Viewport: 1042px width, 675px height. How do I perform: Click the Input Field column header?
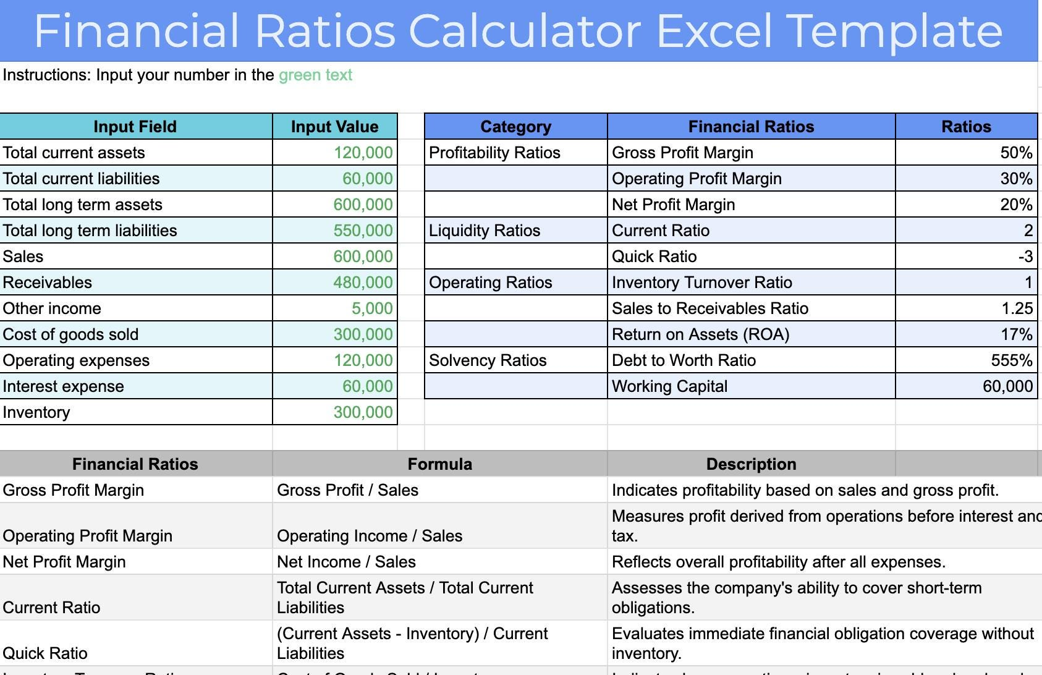[135, 127]
